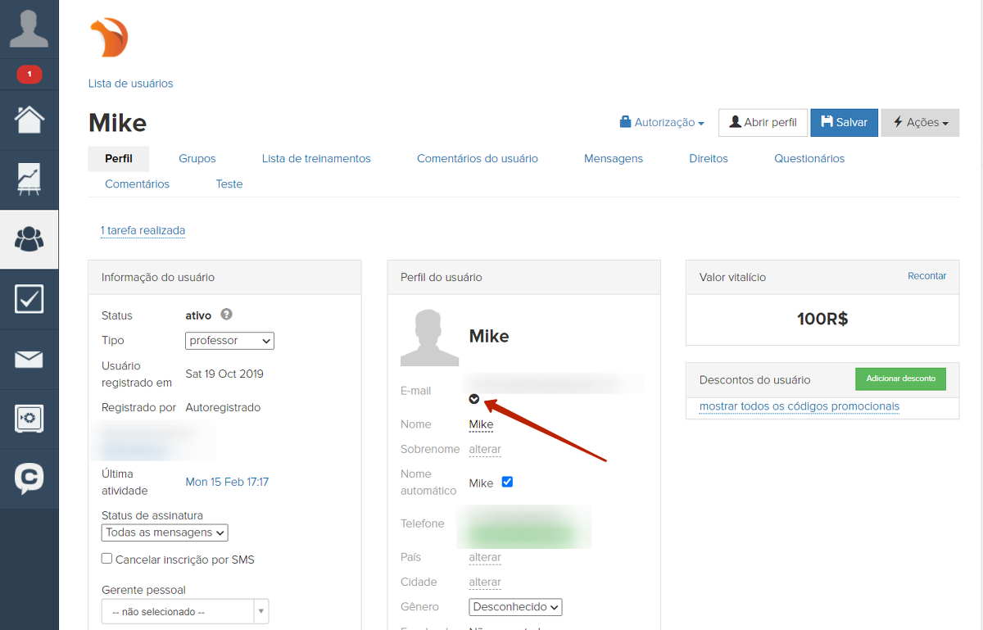This screenshot has width=983, height=630.
Task: Switch to the Lista de treinamentos tab
Action: (316, 158)
